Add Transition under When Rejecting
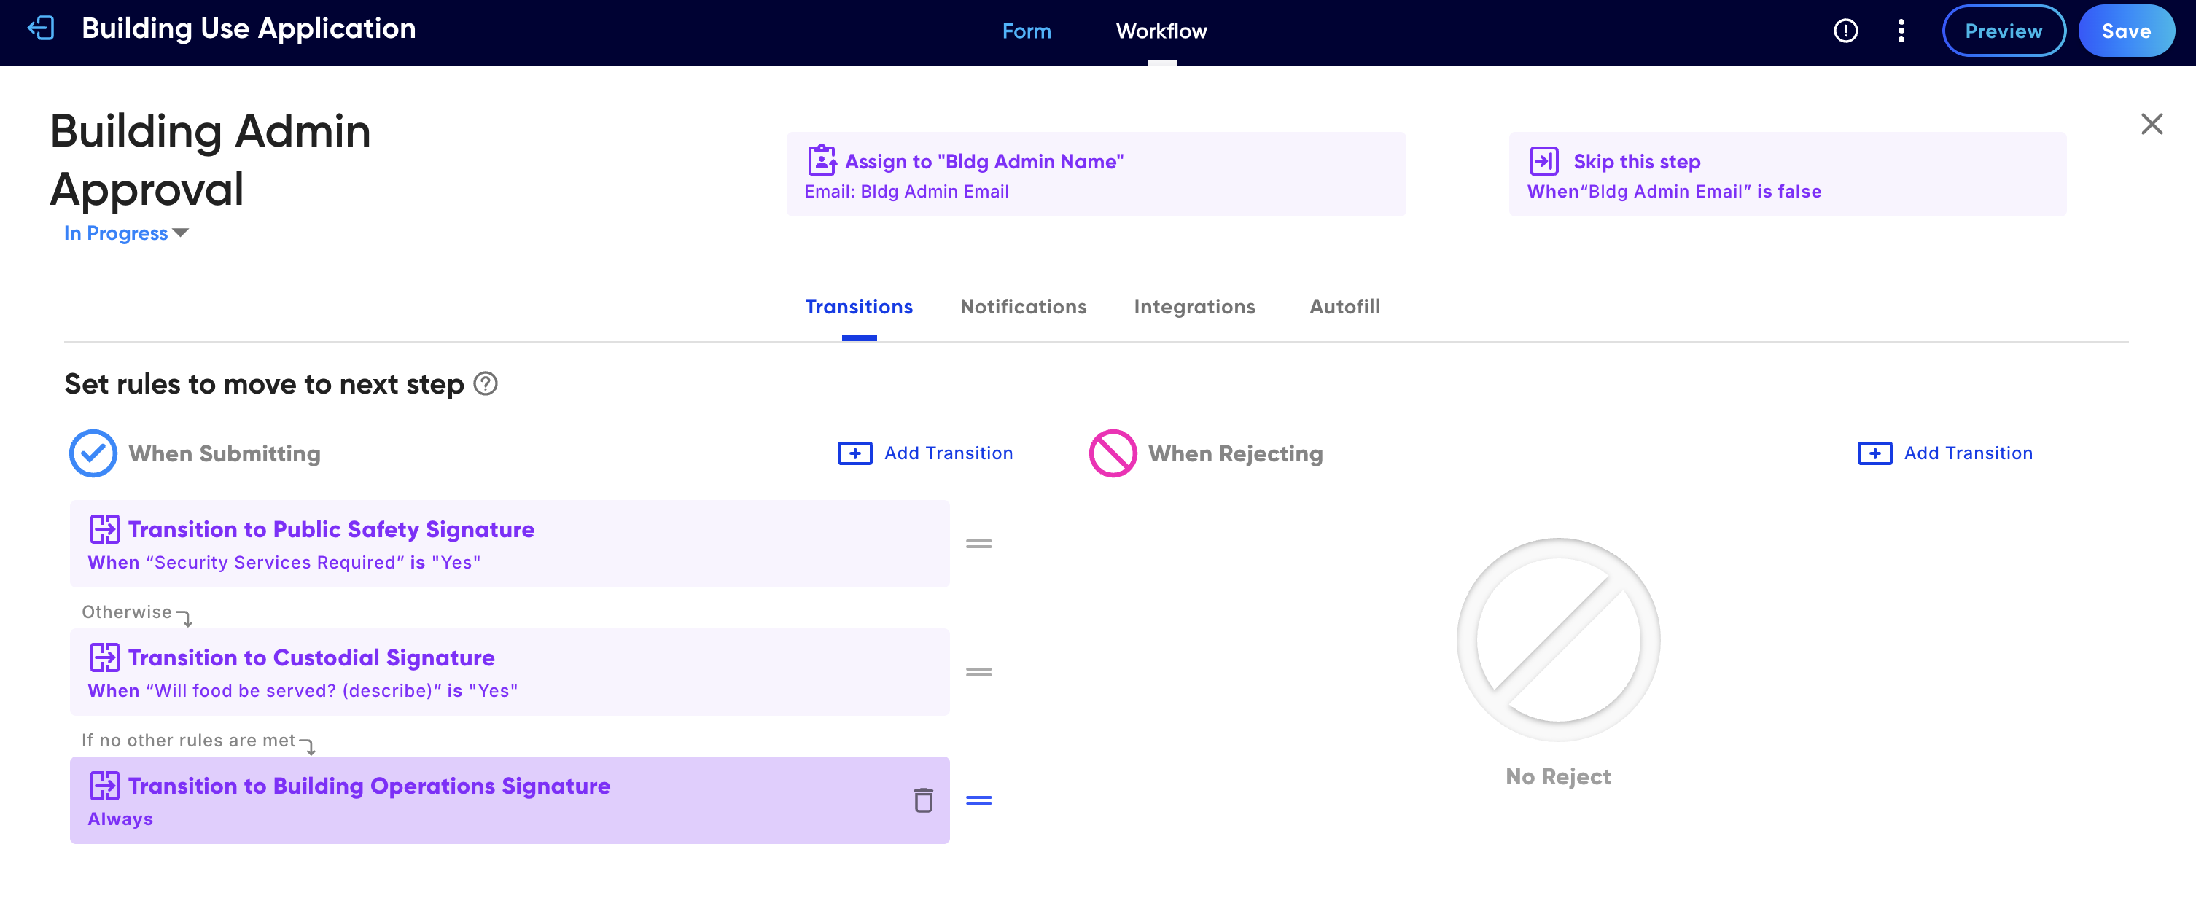This screenshot has width=2196, height=898. pos(1945,453)
